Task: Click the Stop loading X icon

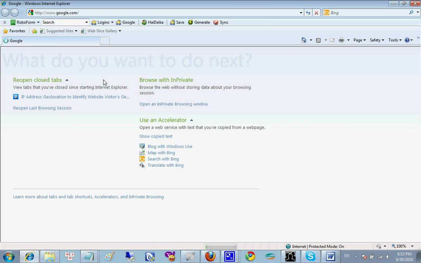Action: (x=316, y=13)
